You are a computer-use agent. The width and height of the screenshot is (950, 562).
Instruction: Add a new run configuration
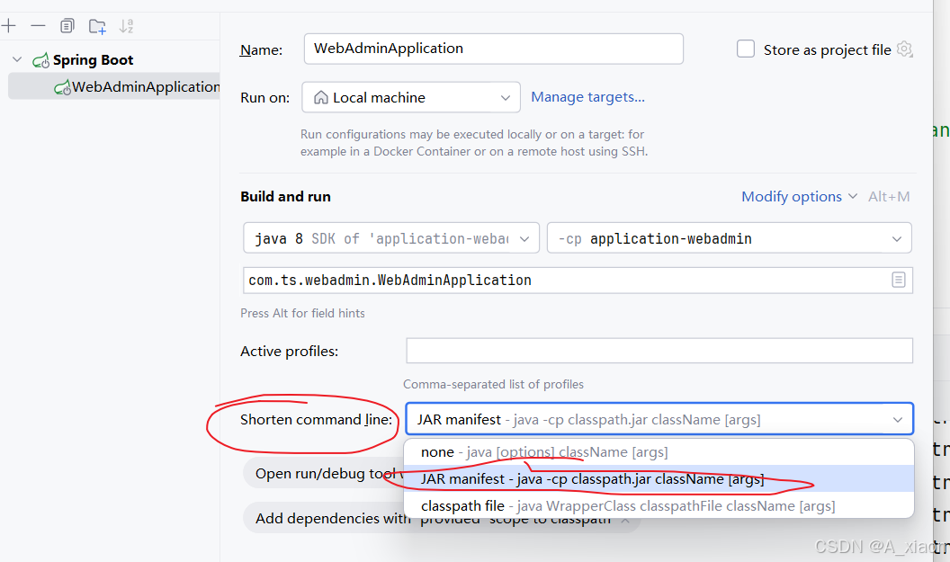point(9,25)
